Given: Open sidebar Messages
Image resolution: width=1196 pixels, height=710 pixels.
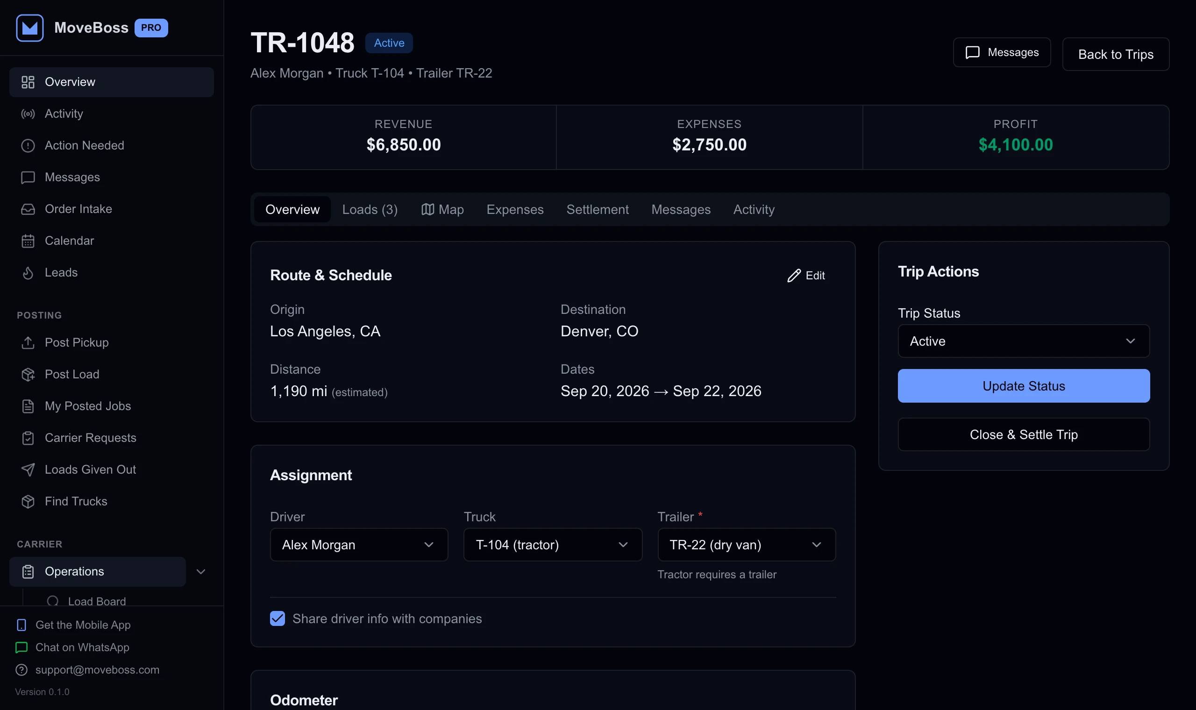Looking at the screenshot, I should pos(111,177).
